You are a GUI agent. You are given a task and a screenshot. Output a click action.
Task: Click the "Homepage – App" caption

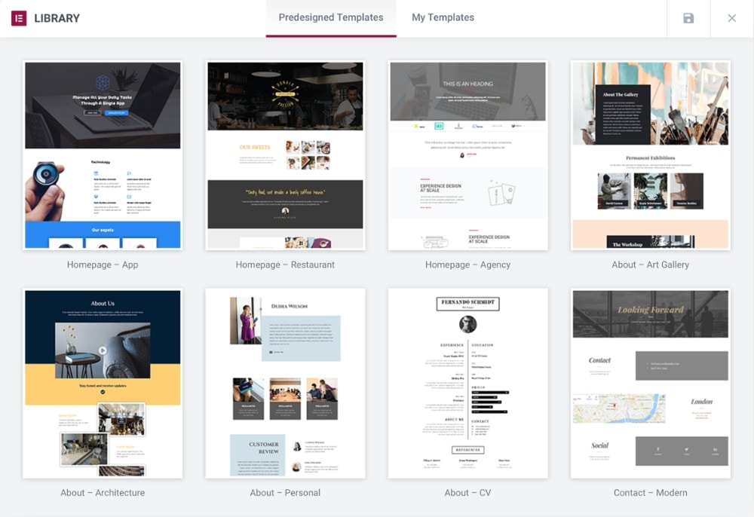click(103, 265)
